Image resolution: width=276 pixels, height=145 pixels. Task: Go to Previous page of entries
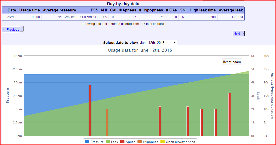pos(11,30)
